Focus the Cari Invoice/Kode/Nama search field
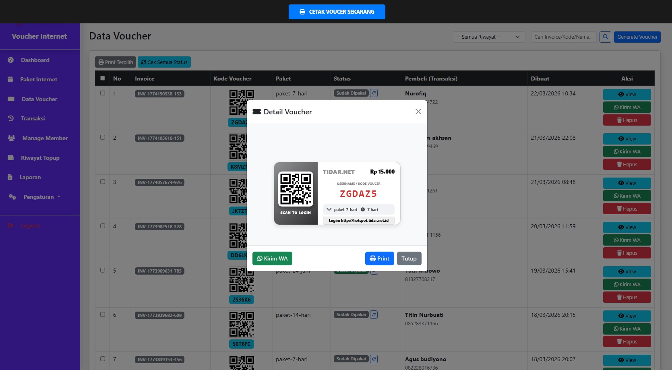Viewport: 672px width, 370px height. [x=564, y=37]
